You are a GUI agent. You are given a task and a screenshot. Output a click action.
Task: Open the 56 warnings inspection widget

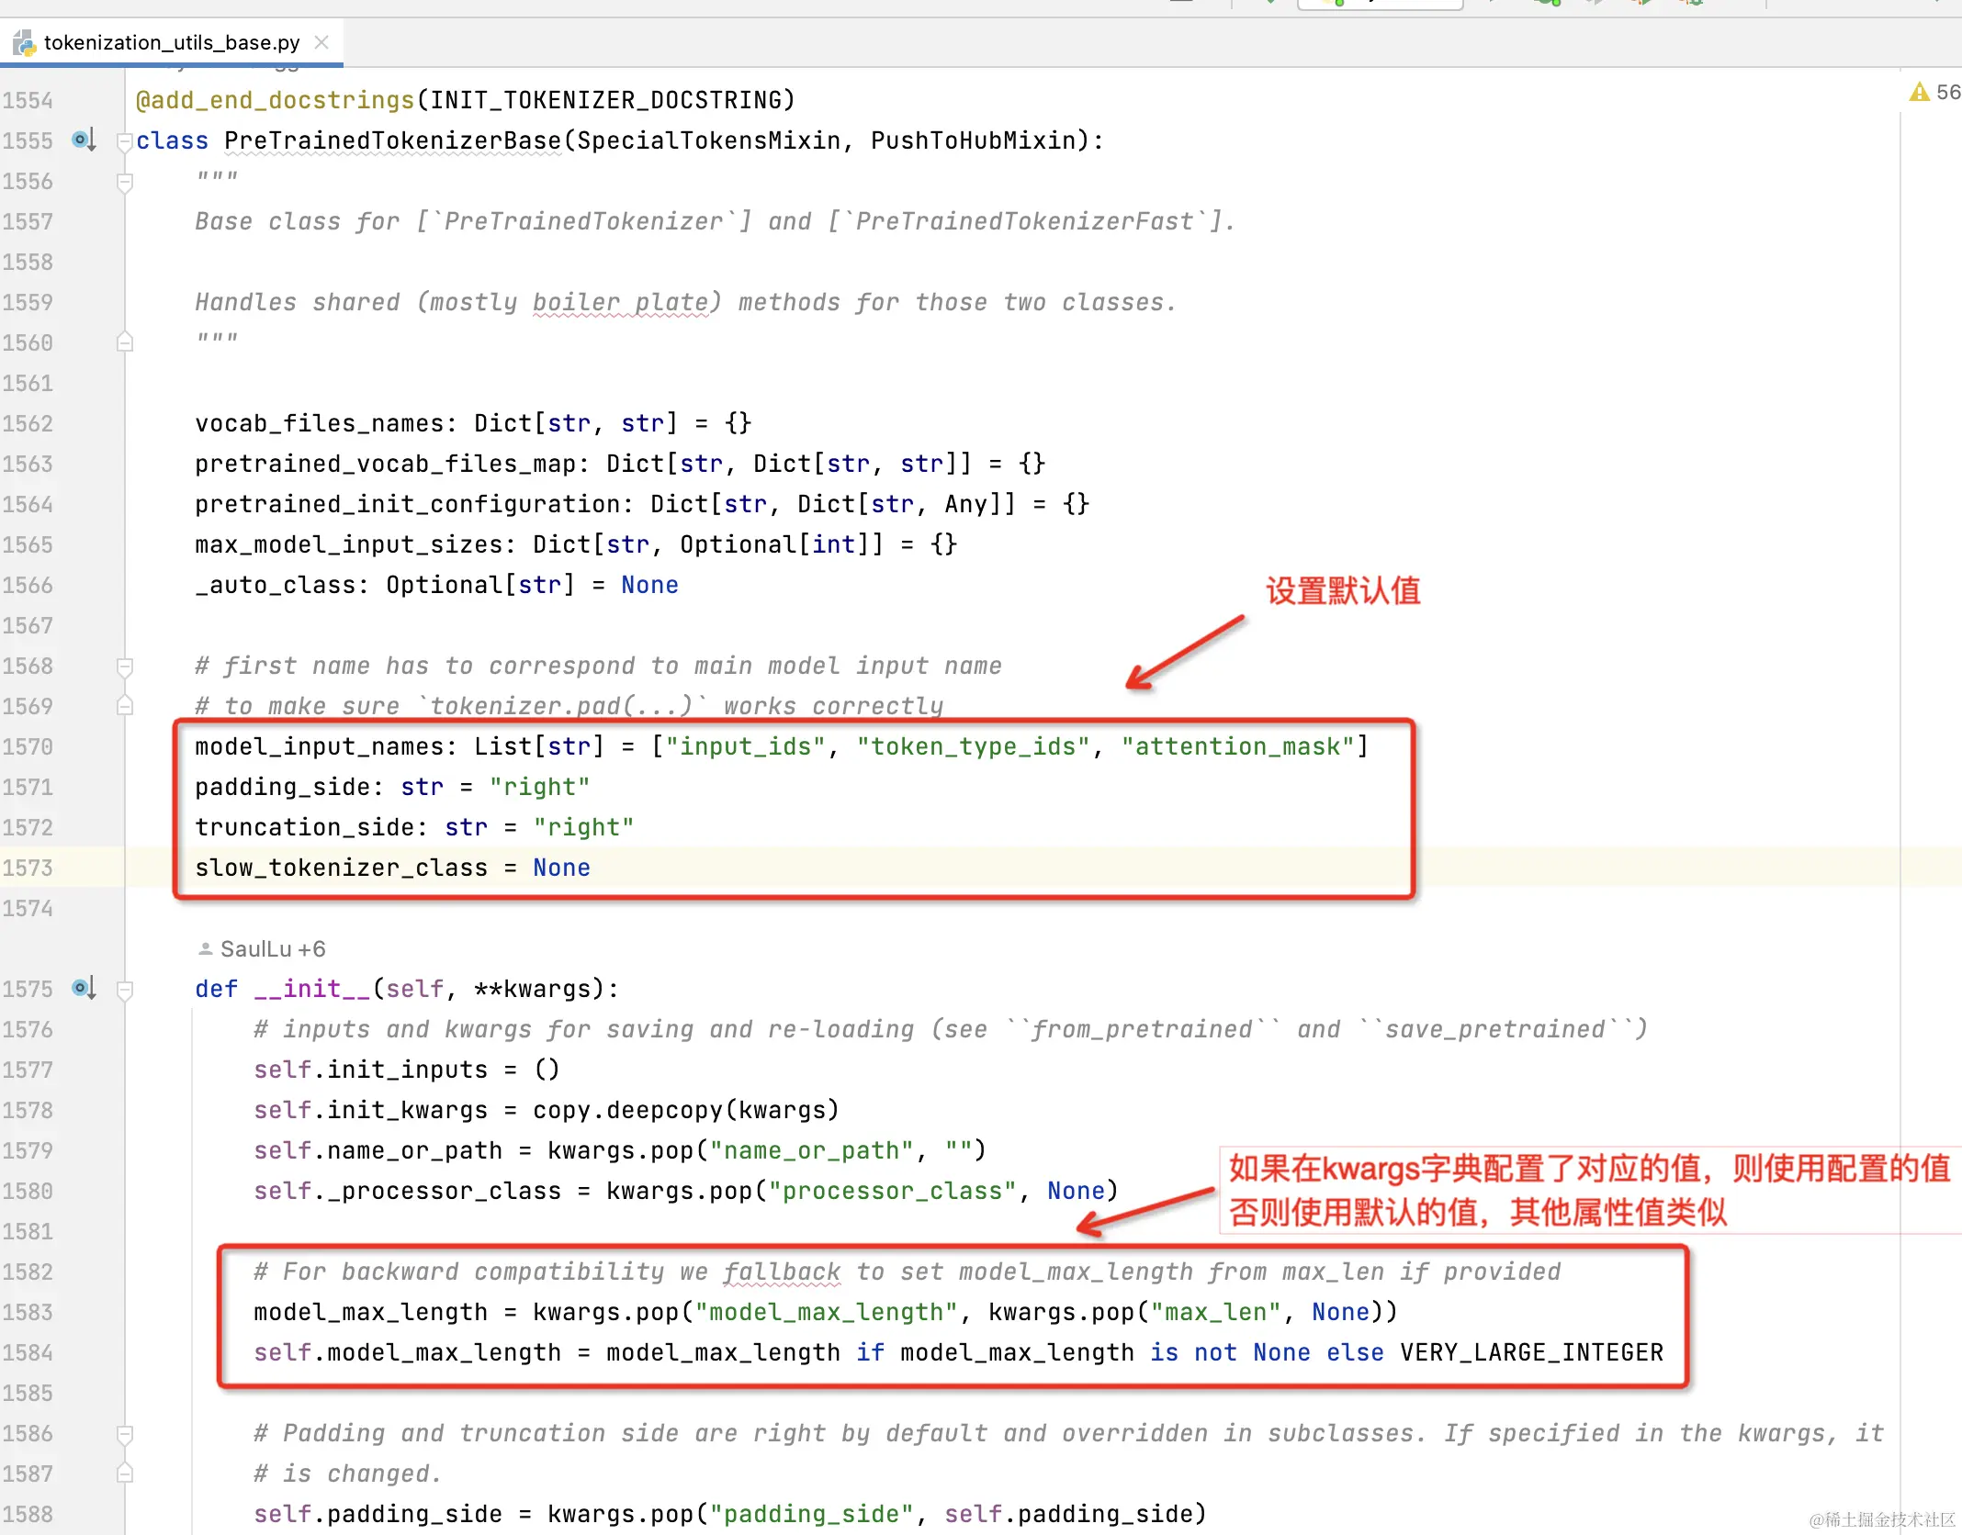click(x=1947, y=92)
